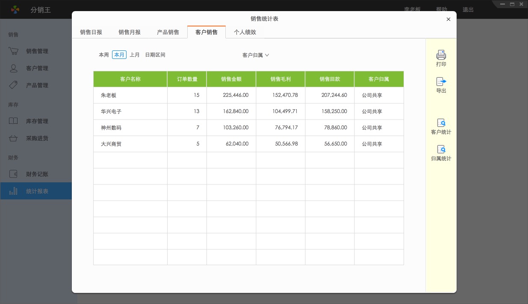The width and height of the screenshot is (528, 304).
Task: Select the 上月 (last month) filter
Action: pyautogui.click(x=135, y=55)
